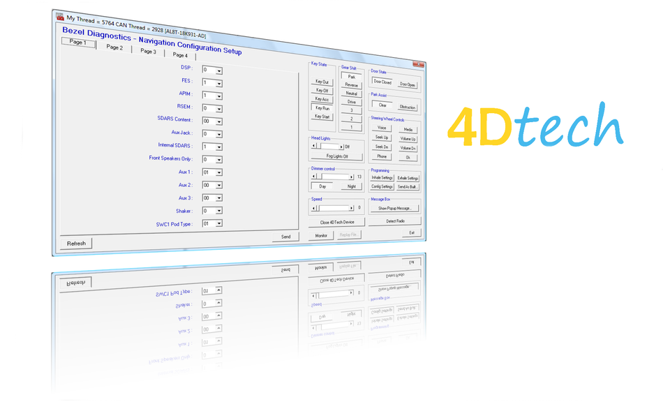Select the Page 4 tab
670x402 pixels.
[x=180, y=54]
